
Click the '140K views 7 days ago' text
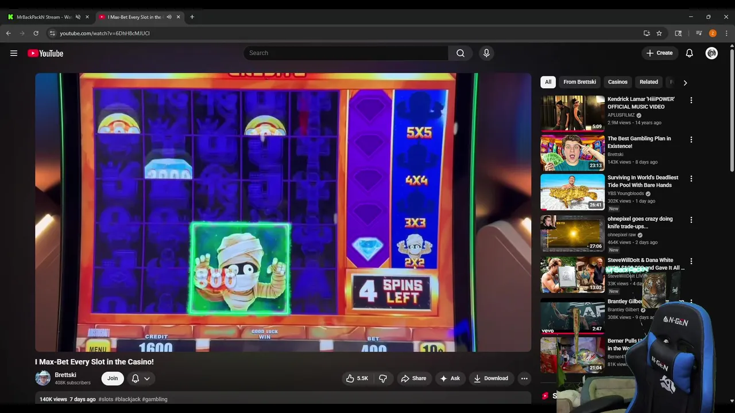coord(68,399)
